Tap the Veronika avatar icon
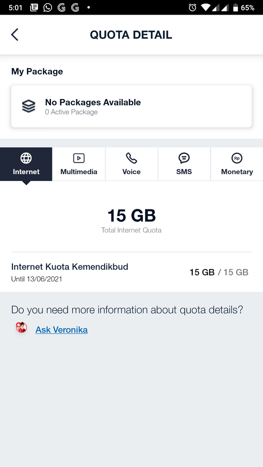Viewport: 263px width, 467px height. click(x=21, y=327)
